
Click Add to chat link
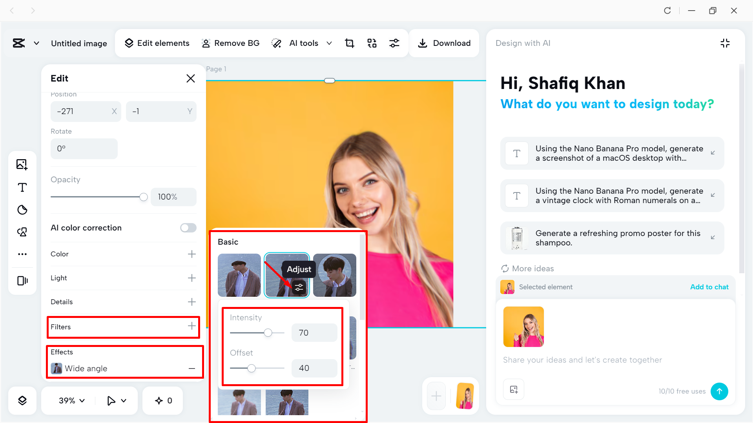tap(709, 287)
